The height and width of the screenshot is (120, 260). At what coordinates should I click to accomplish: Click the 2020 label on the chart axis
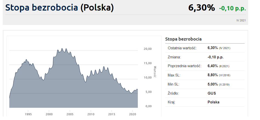click(x=132, y=114)
